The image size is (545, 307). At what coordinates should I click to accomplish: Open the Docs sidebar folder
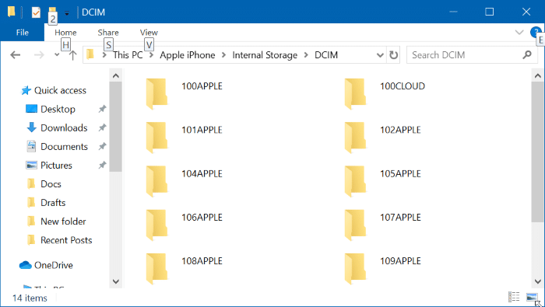[51, 184]
